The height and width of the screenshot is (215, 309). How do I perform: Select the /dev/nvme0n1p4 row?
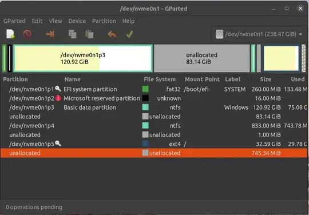click(154, 126)
